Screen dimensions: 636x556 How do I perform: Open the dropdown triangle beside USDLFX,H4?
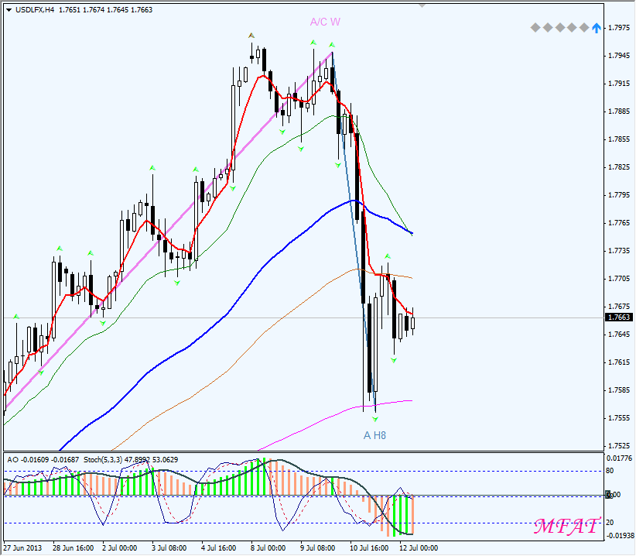(9, 9)
